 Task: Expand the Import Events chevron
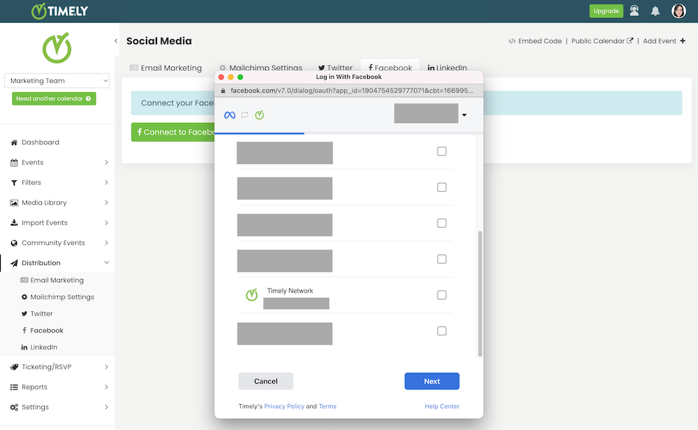tap(106, 223)
